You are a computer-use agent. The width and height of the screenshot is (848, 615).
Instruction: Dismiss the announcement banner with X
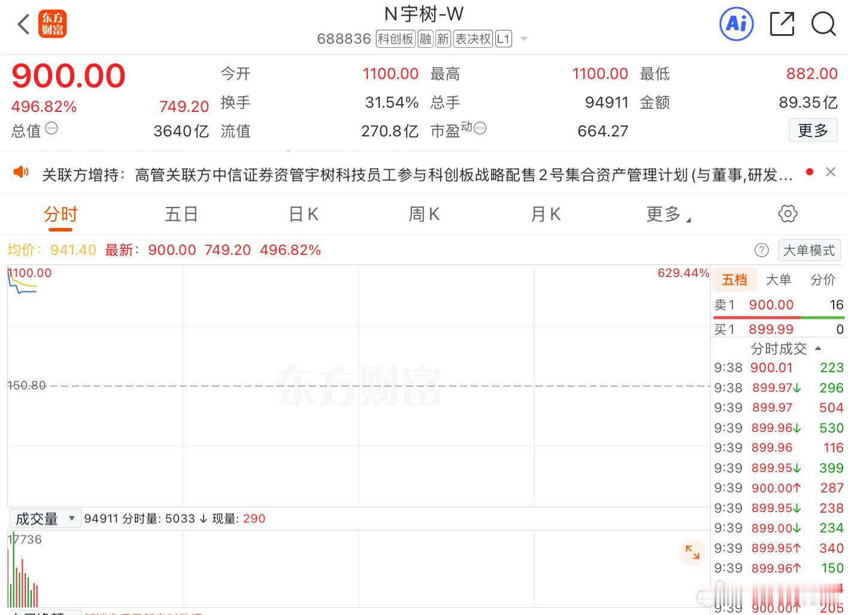pos(830,172)
